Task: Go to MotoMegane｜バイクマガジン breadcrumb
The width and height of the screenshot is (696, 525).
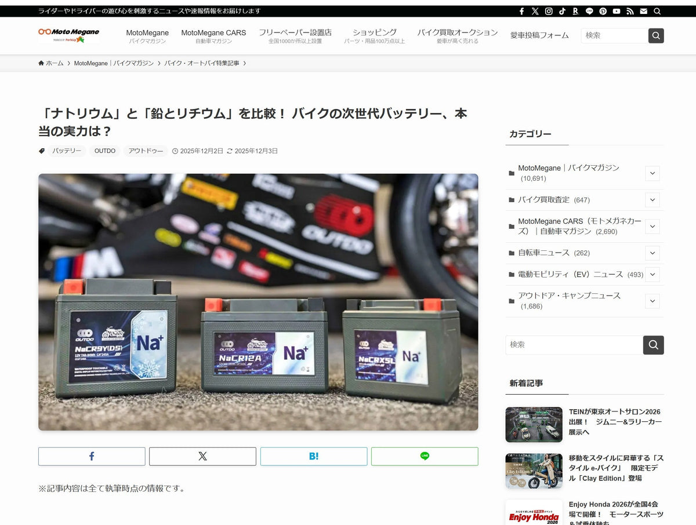Action: click(114, 63)
